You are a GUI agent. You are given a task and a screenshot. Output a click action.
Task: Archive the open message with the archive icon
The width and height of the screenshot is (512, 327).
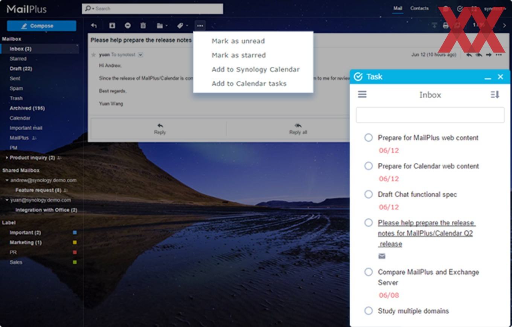point(112,26)
